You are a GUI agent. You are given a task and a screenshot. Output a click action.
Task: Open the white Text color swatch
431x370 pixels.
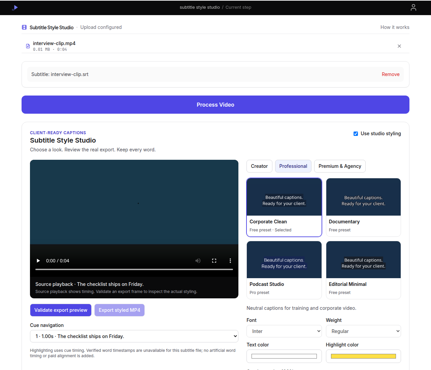pos(284,356)
